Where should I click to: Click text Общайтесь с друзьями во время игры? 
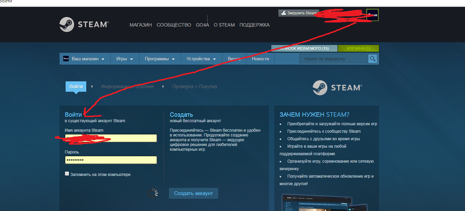(324, 139)
